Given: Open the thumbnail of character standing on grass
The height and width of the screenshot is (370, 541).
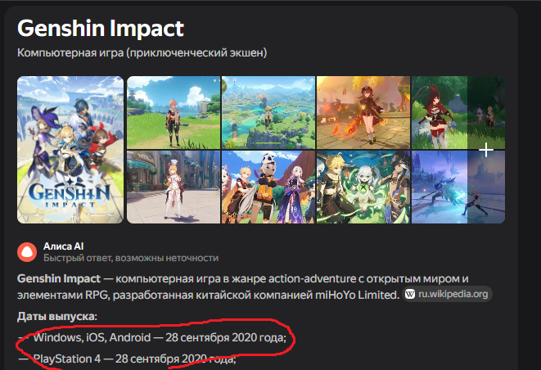Looking at the screenshot, I should pos(174,112).
